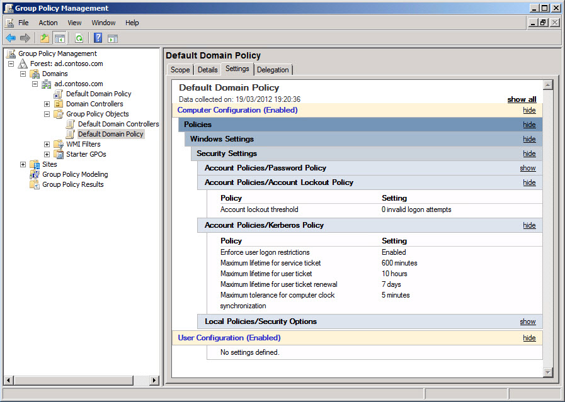This screenshot has height=402, width=565.
Task: Show the Account Policies/Password Policy settings
Action: click(527, 168)
